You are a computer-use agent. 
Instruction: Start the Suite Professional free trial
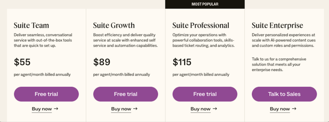(205, 94)
